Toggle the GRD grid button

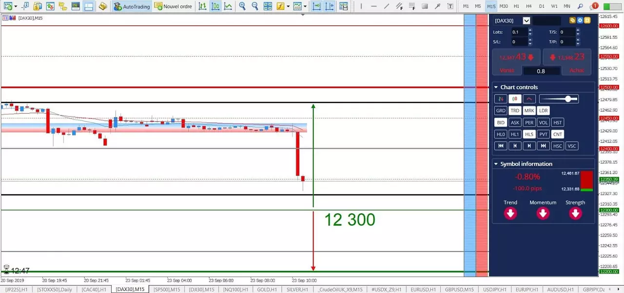[x=501, y=111]
